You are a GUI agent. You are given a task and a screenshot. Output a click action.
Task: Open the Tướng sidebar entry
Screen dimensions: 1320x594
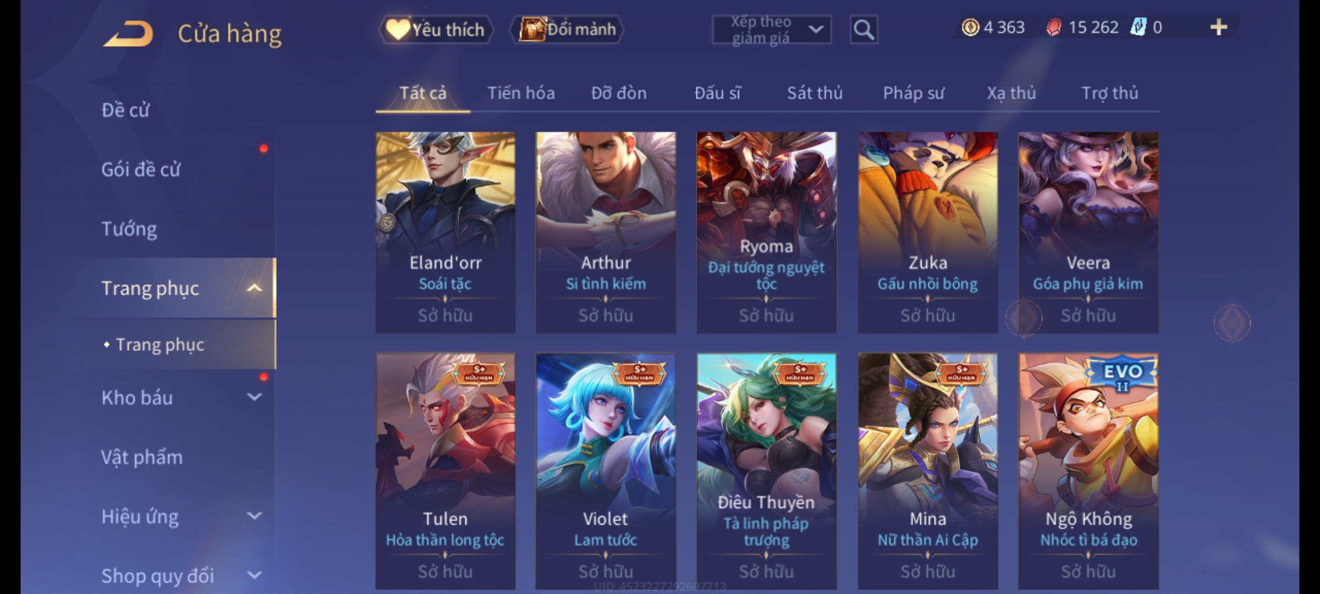click(129, 229)
